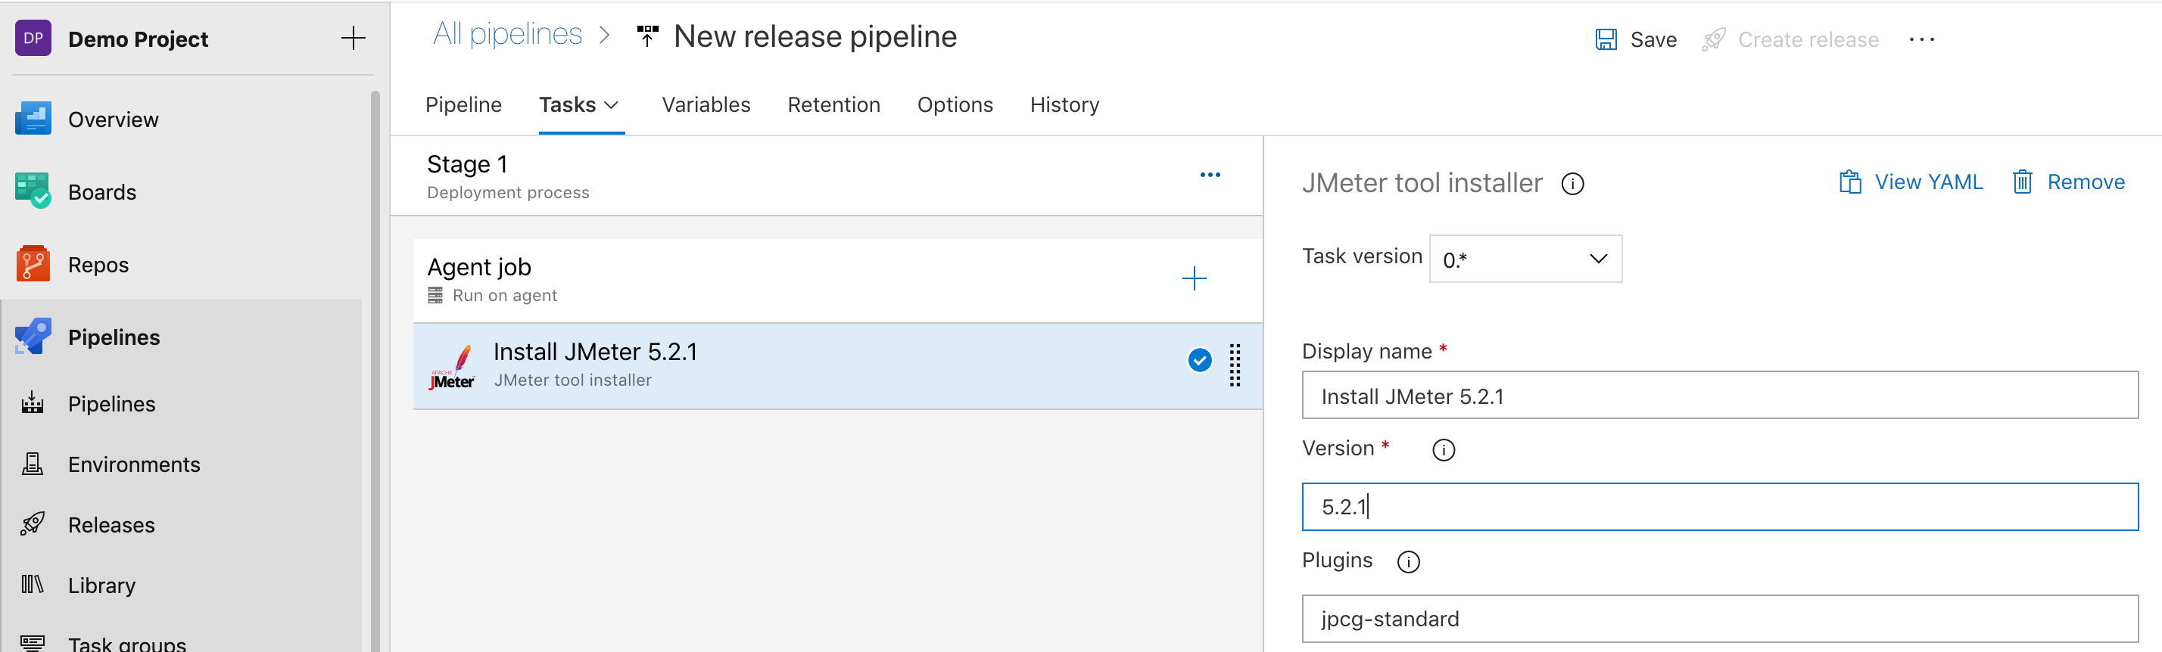Click the Pipelines sub-item factory icon
Screen dimensions: 2162x652
click(x=33, y=404)
